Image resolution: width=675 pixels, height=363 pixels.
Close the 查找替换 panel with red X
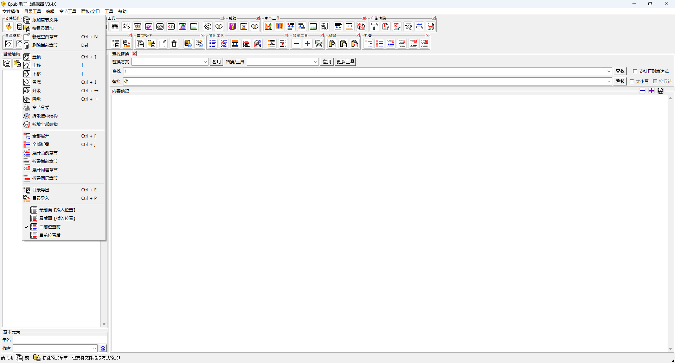[134, 54]
